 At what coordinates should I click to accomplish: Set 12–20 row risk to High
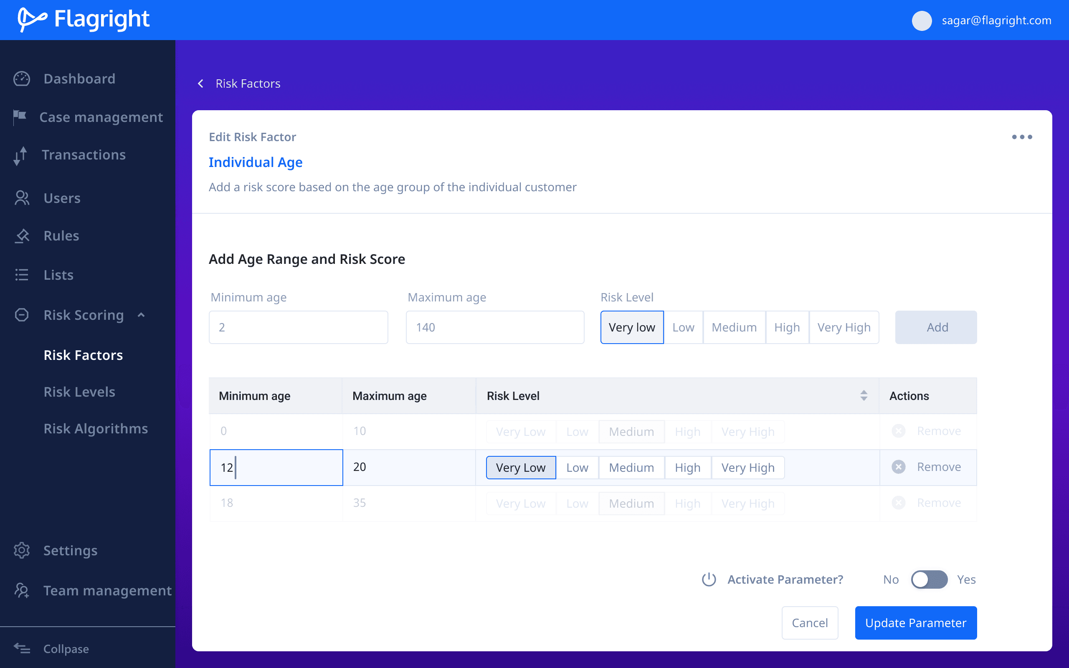[687, 468]
